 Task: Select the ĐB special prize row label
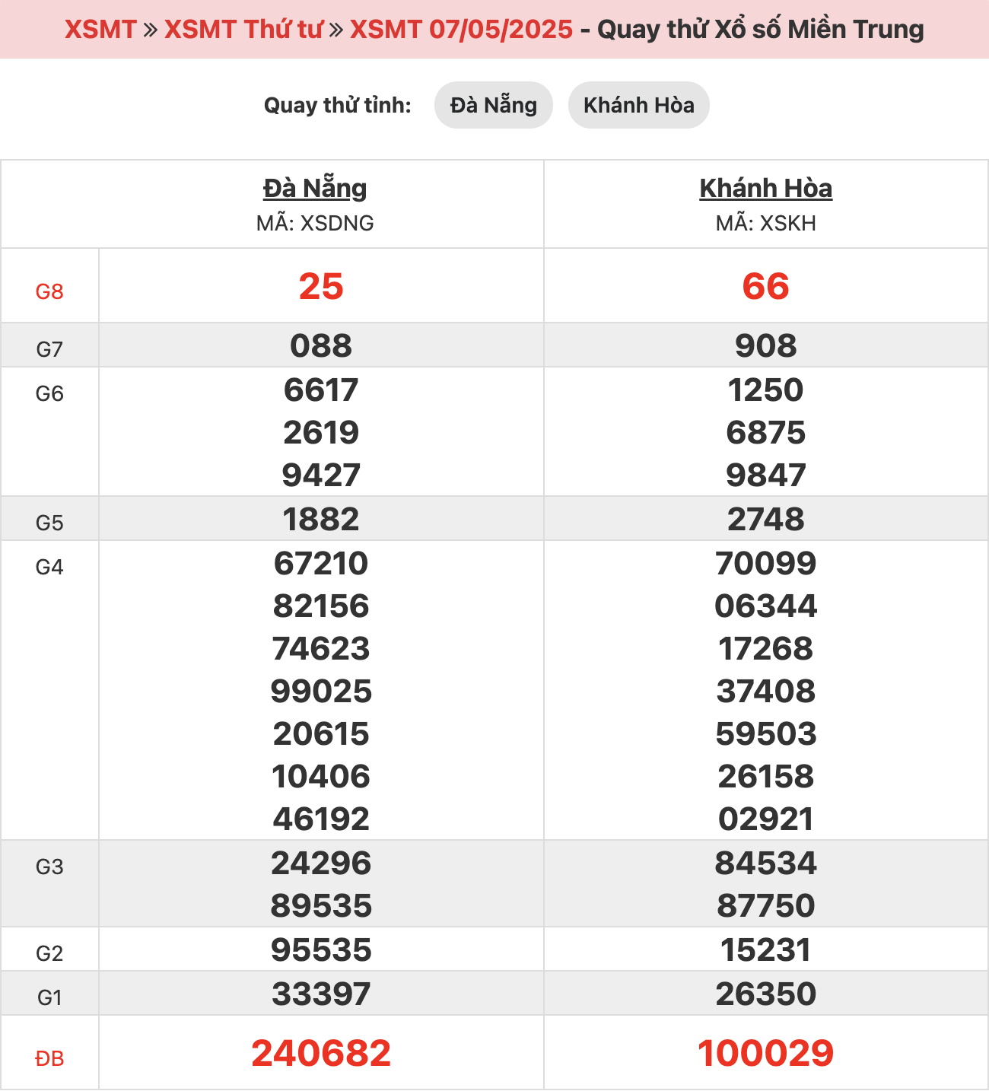pyautogui.click(x=49, y=1058)
